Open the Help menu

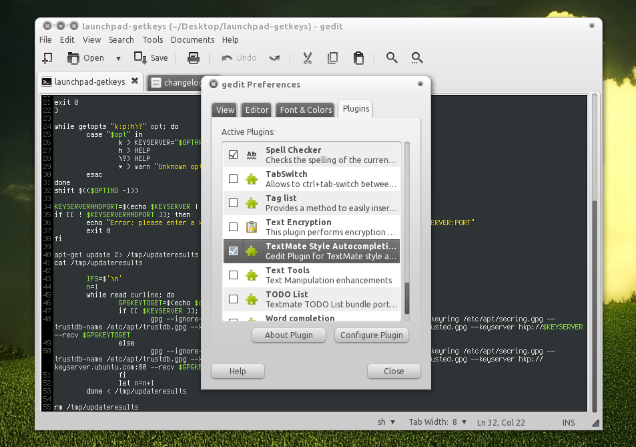tap(230, 40)
